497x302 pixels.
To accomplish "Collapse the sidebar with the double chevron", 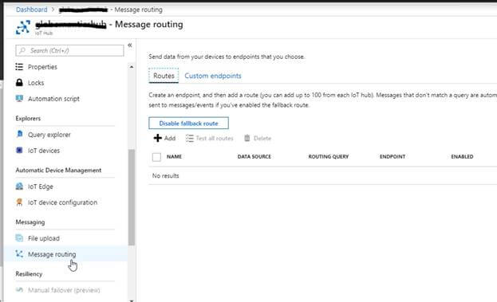I will (x=130, y=45).
